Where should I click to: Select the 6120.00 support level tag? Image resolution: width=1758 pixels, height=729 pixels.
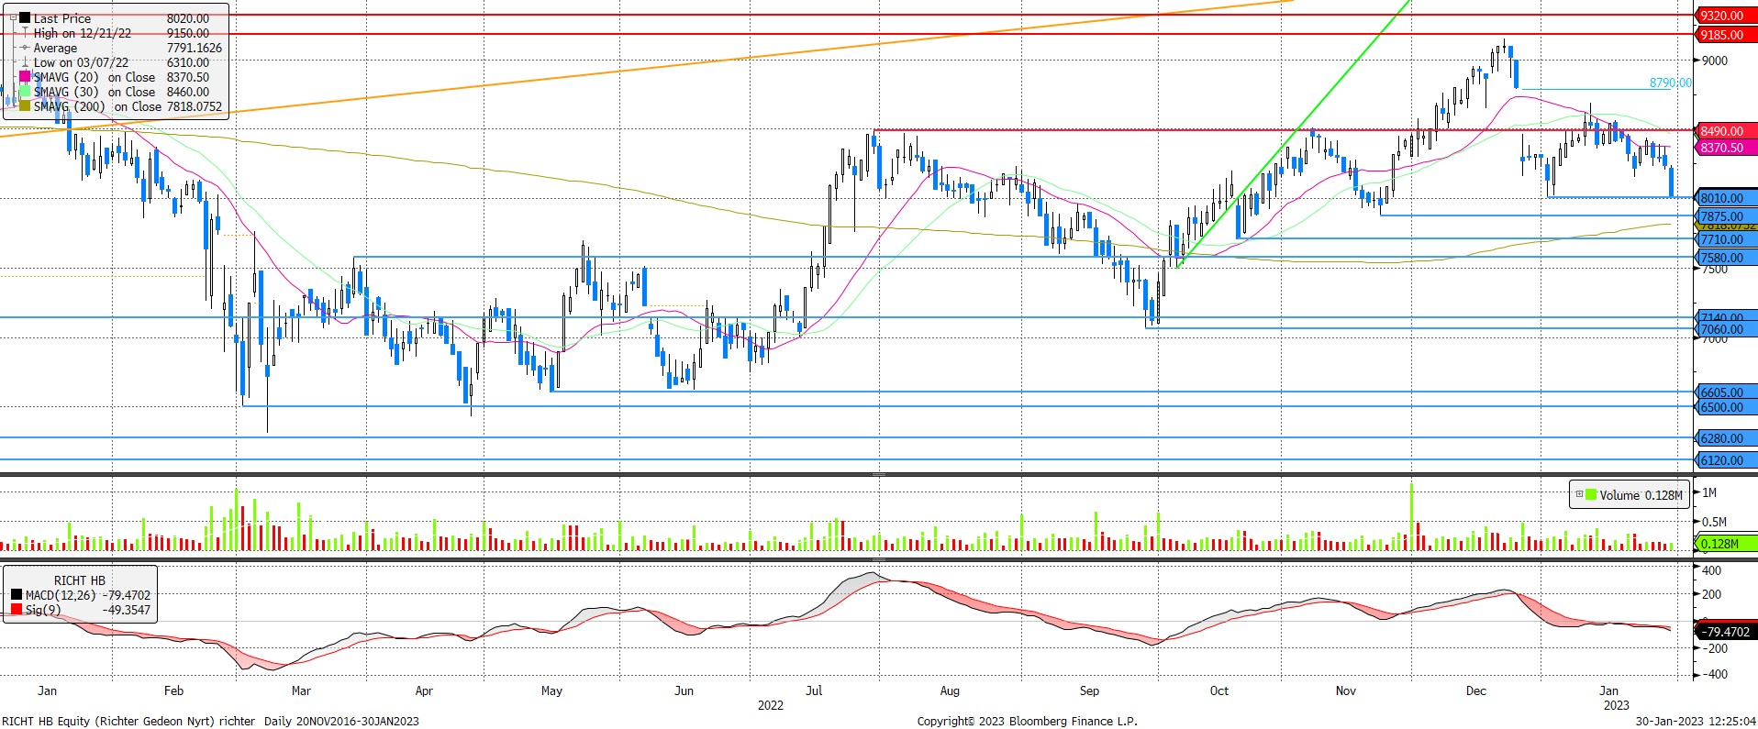pos(1724,460)
